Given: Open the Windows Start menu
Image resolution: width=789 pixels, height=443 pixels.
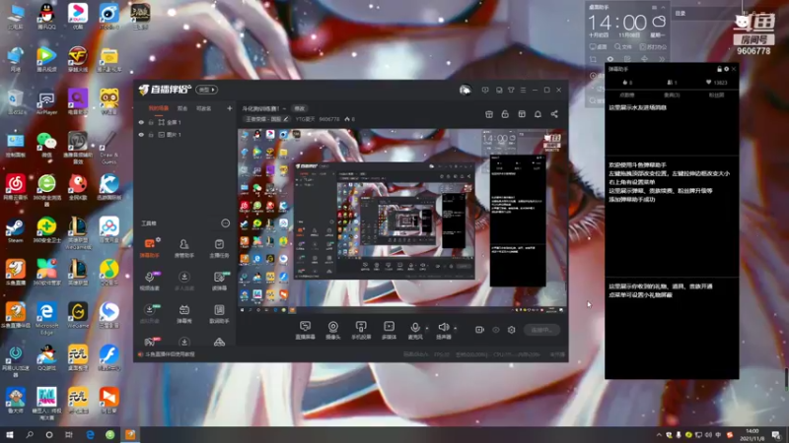Looking at the screenshot, I should 10,434.
